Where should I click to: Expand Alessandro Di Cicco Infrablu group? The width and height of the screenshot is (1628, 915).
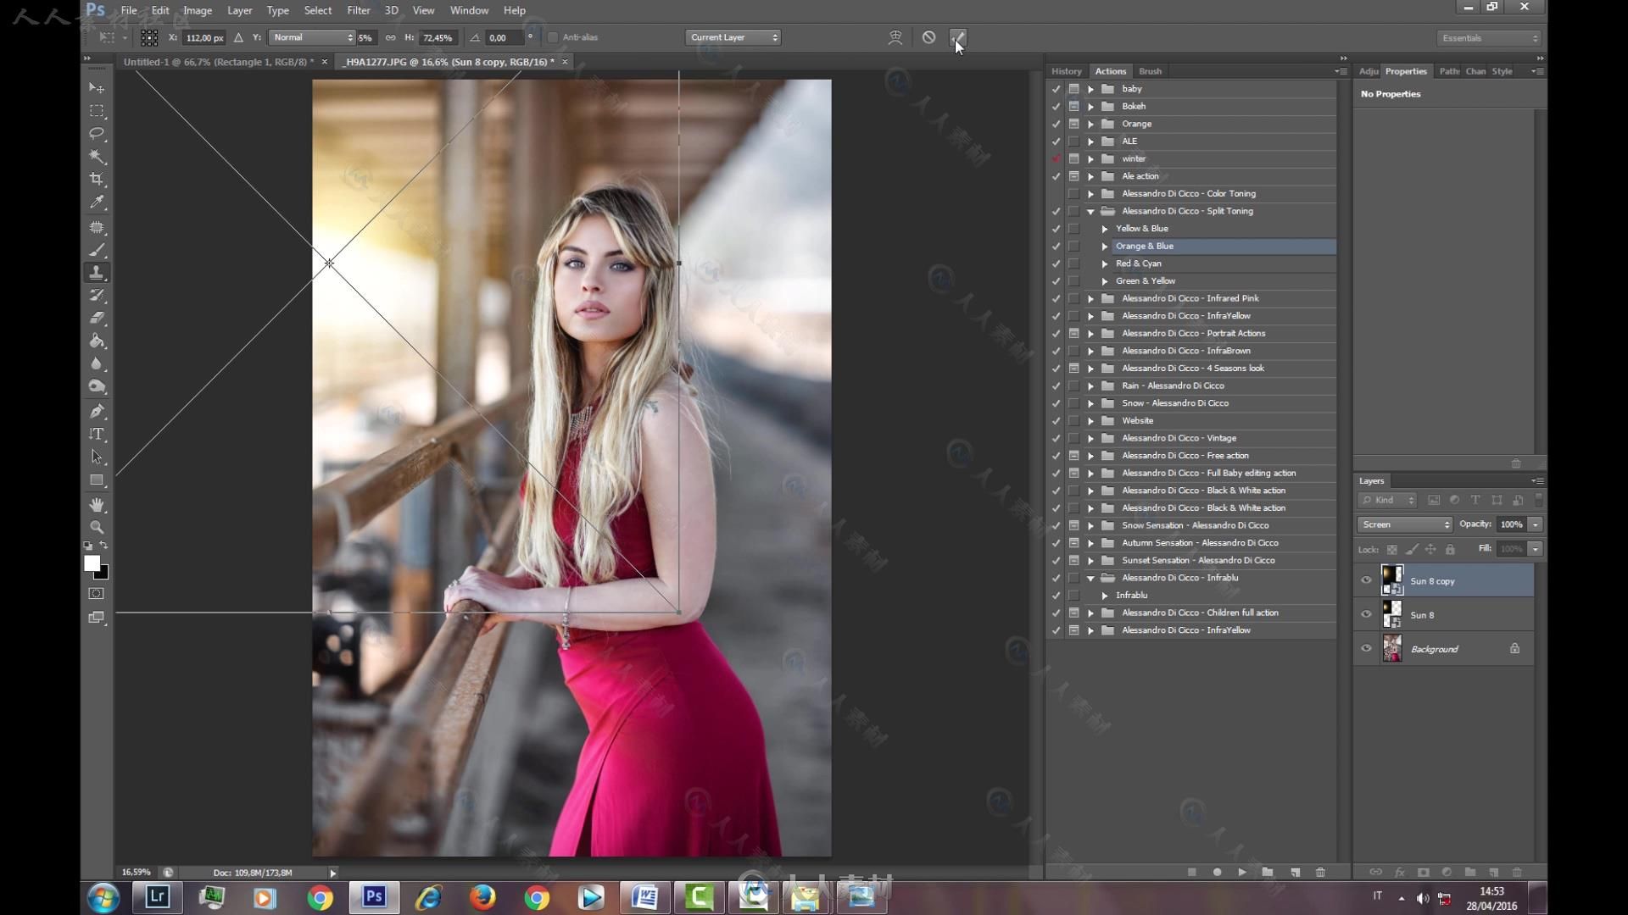point(1092,578)
